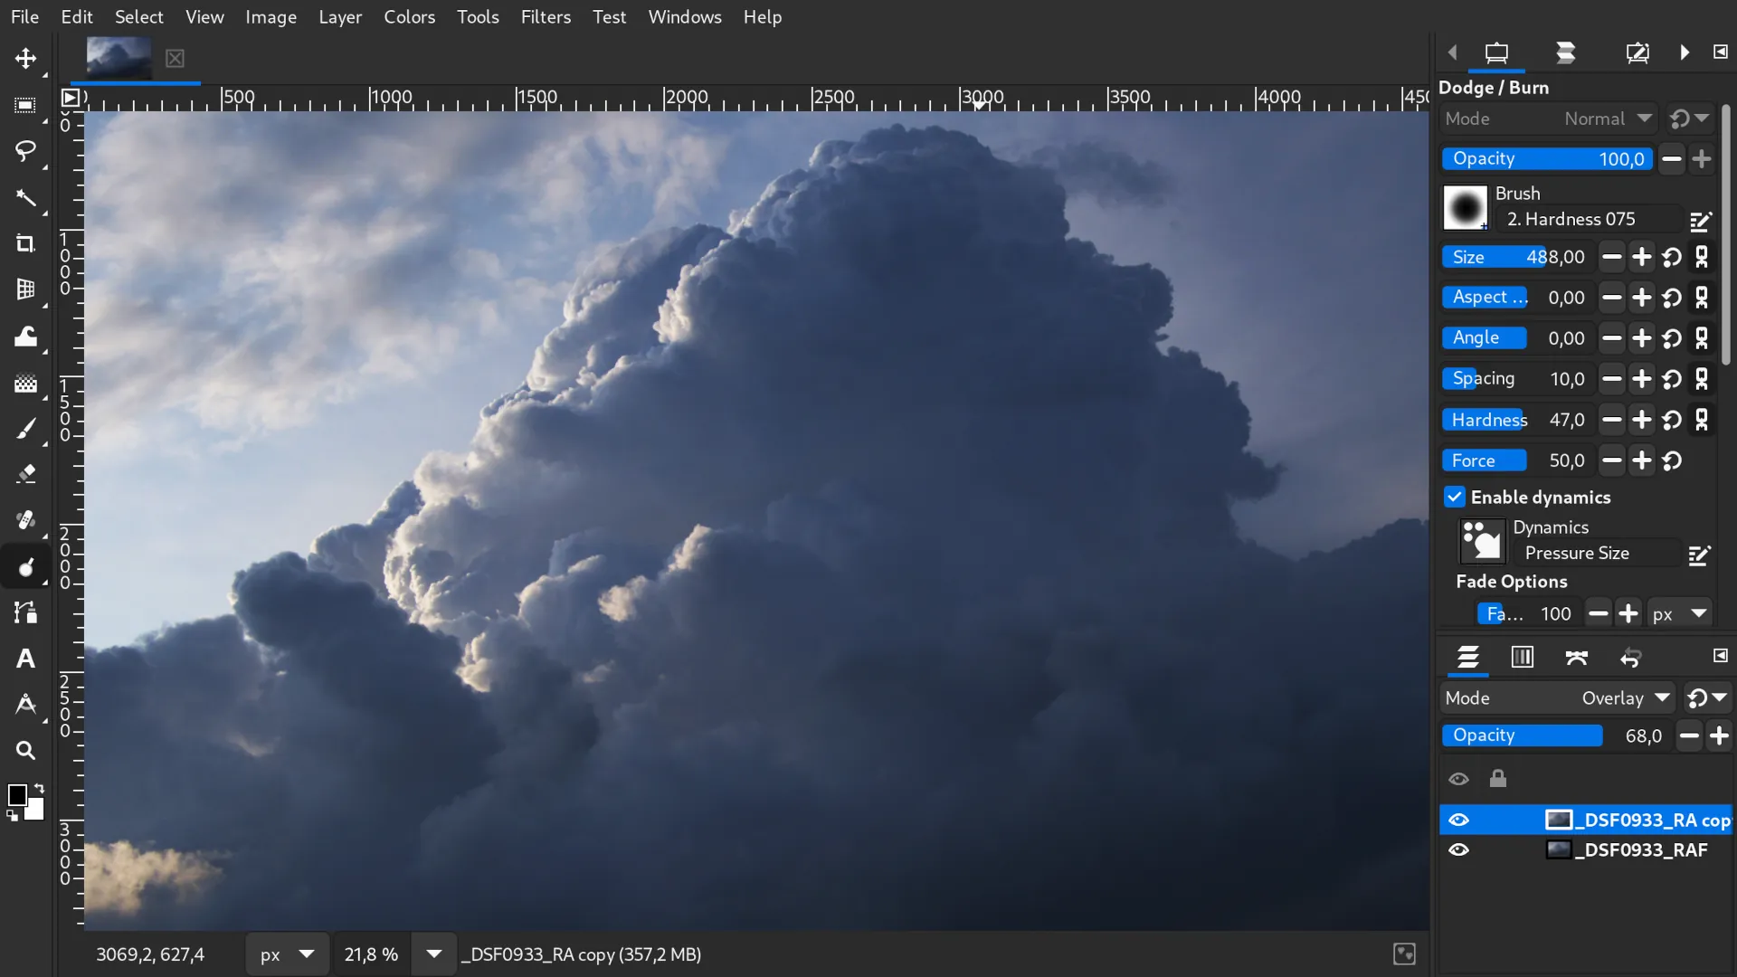Viewport: 1737px width, 977px height.
Task: Open the Image menu
Action: 271,15
